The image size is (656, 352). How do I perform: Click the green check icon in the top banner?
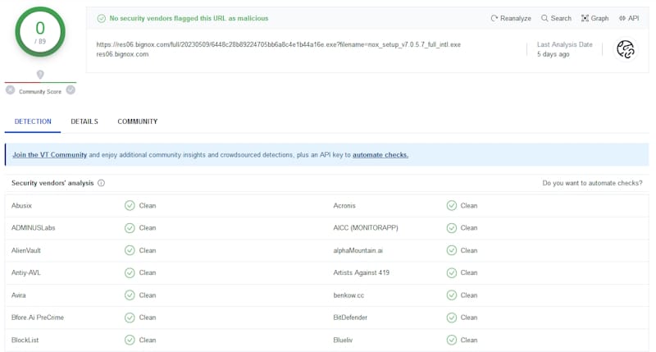coord(102,18)
